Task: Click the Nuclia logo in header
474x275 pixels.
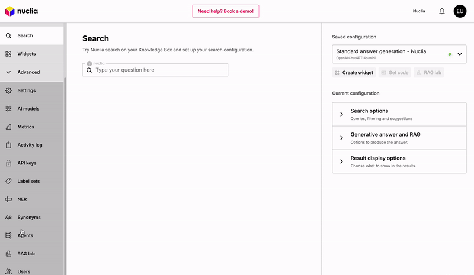Action: pos(22,11)
